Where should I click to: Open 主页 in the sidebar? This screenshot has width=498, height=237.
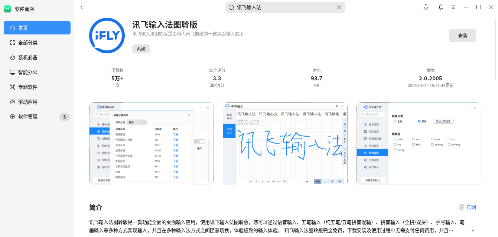pos(37,28)
